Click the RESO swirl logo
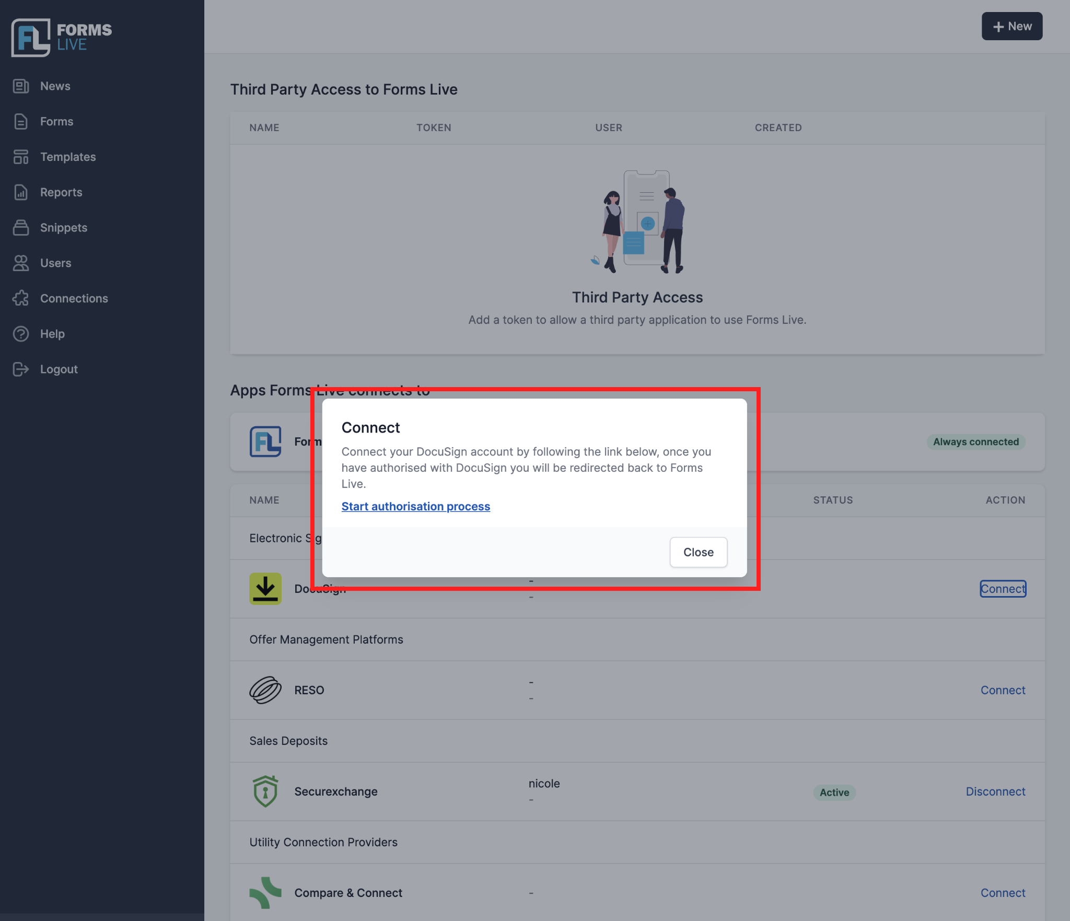The width and height of the screenshot is (1070, 921). coord(265,690)
